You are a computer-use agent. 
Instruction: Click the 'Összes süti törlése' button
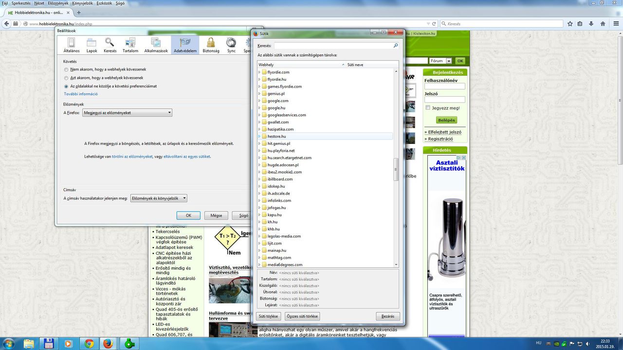click(302, 316)
